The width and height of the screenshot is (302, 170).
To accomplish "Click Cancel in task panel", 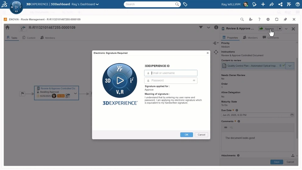I will click(x=290, y=162).
